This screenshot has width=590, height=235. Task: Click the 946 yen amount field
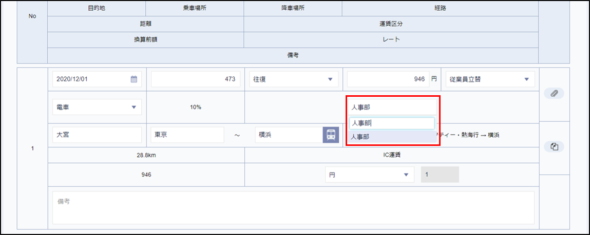point(388,79)
